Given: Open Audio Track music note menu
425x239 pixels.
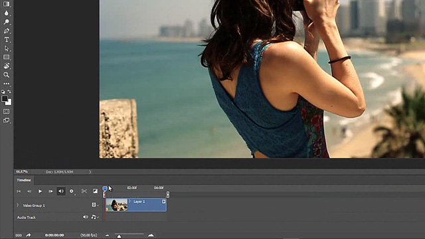Looking at the screenshot, I should [x=94, y=217].
